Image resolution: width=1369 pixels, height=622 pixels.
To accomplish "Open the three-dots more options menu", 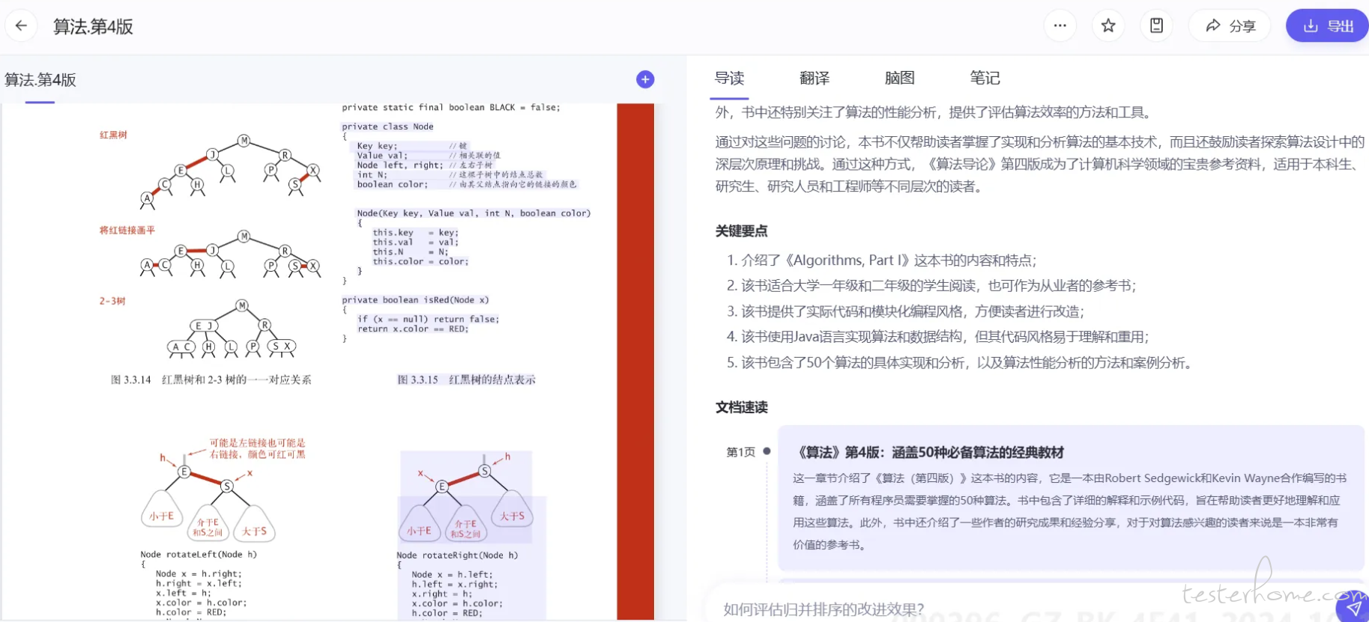I will (x=1060, y=26).
